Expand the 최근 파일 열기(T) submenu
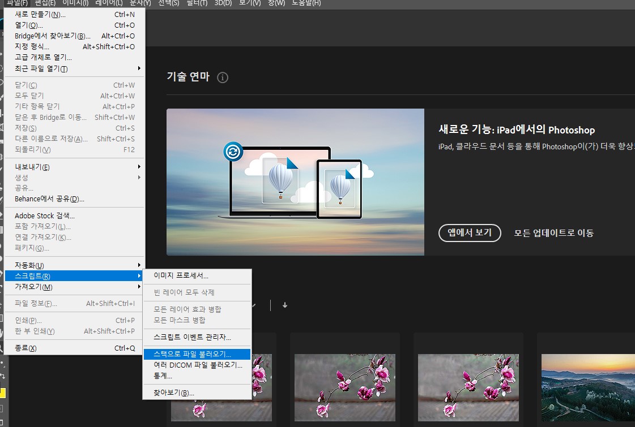Viewport: 635px width, 427px height. pyautogui.click(x=75, y=68)
